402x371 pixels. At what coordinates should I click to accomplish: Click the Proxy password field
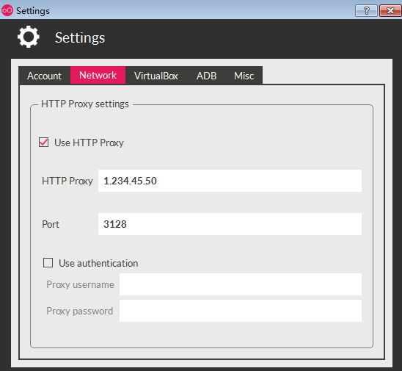click(x=241, y=311)
